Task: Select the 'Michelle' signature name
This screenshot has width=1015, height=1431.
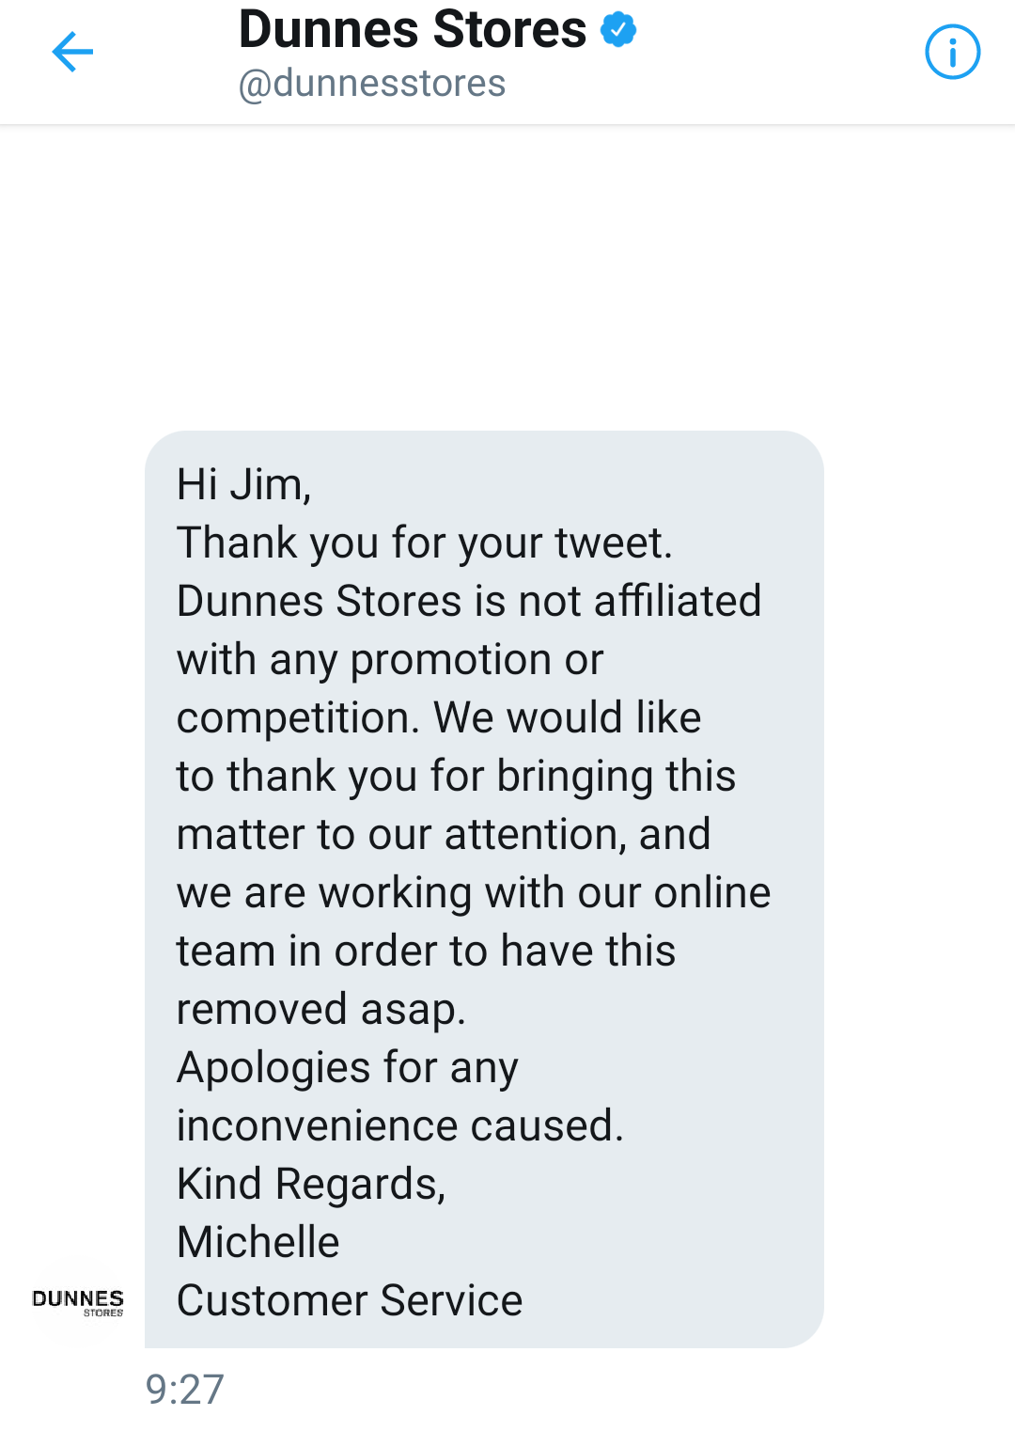Action: (x=258, y=1243)
